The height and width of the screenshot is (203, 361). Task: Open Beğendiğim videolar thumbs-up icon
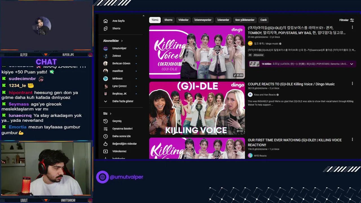click(105, 144)
